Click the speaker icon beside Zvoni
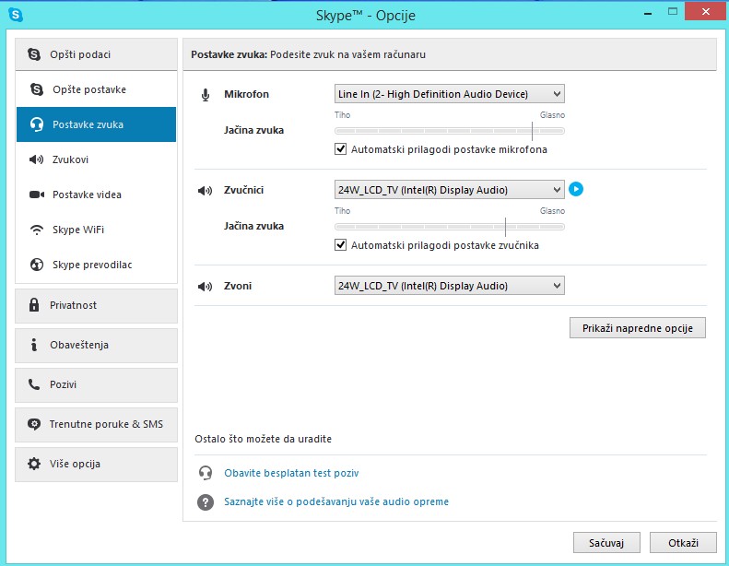The width and height of the screenshot is (729, 566). [x=205, y=287]
